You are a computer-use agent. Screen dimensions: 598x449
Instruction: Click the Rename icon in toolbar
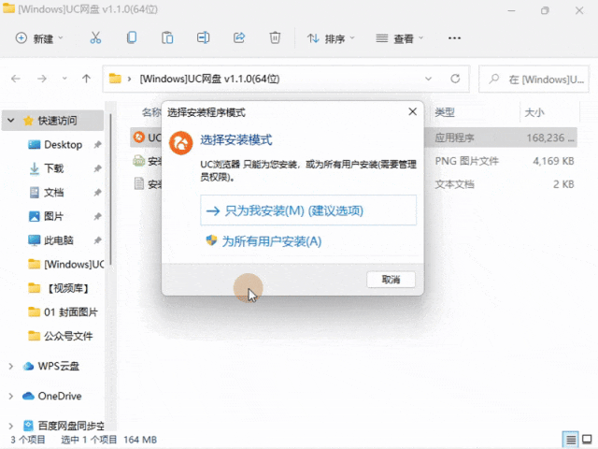(x=203, y=37)
